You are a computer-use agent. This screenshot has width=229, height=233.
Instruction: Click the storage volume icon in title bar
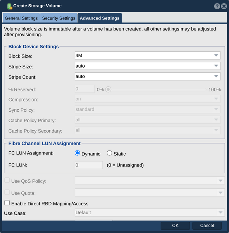click(10, 6)
